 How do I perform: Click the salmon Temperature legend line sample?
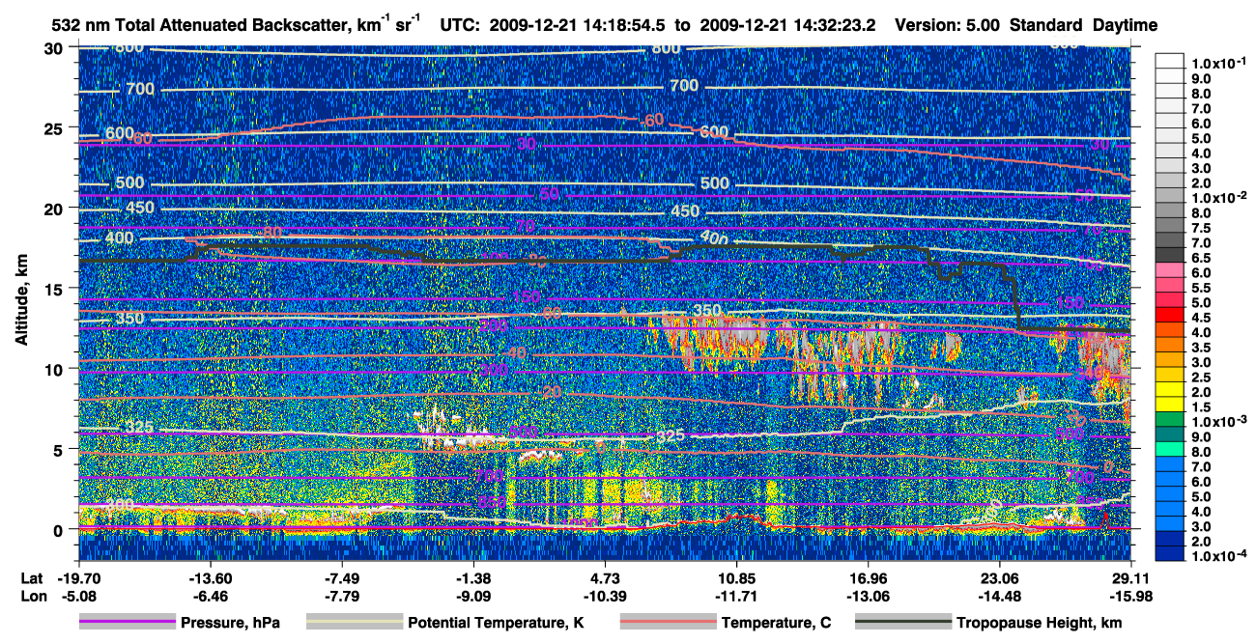668,622
